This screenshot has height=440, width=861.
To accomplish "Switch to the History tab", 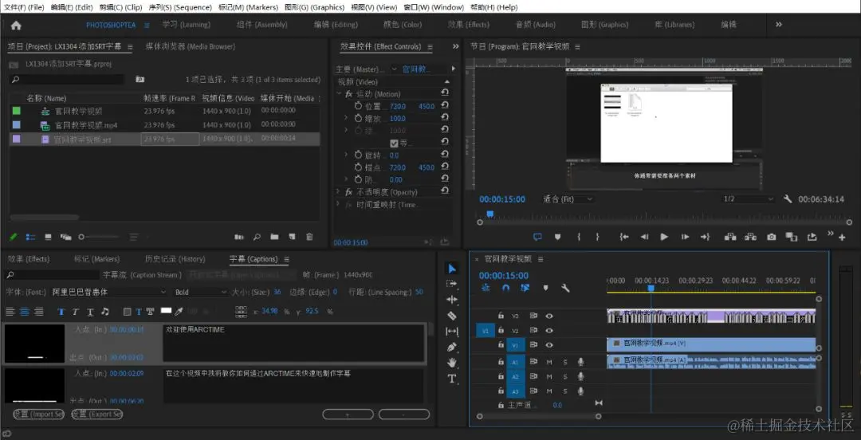I will (x=175, y=259).
